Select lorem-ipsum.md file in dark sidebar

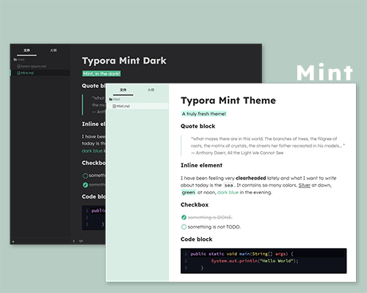click(32, 66)
